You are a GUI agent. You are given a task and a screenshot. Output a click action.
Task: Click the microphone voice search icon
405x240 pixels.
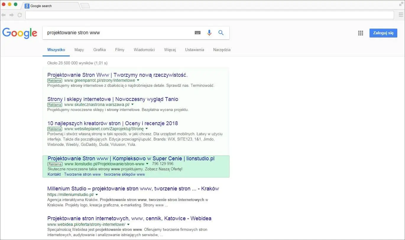[x=209, y=32]
